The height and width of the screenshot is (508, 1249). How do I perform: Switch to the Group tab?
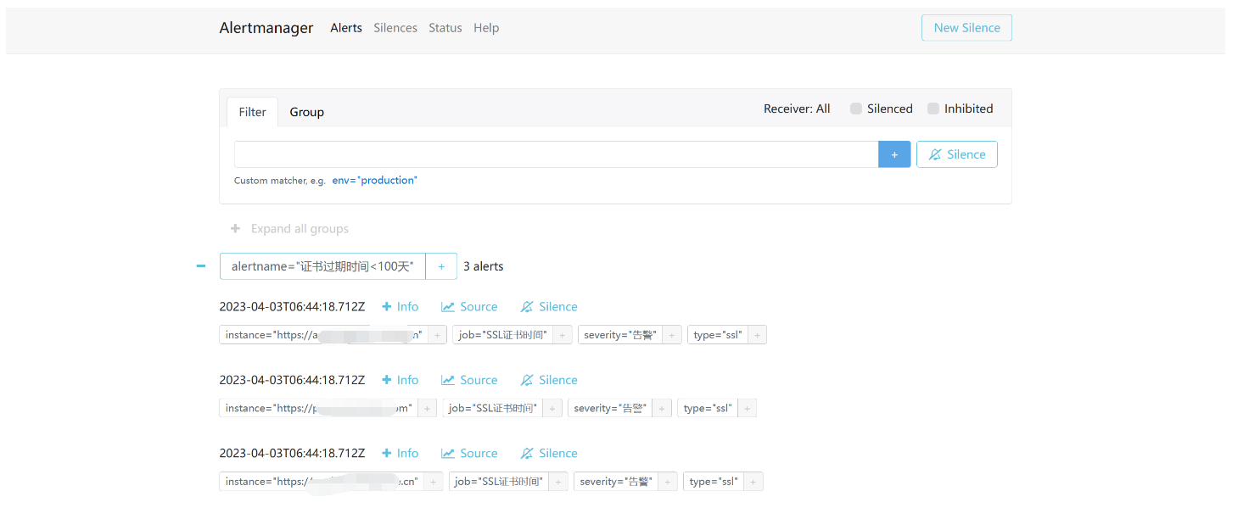(x=306, y=112)
